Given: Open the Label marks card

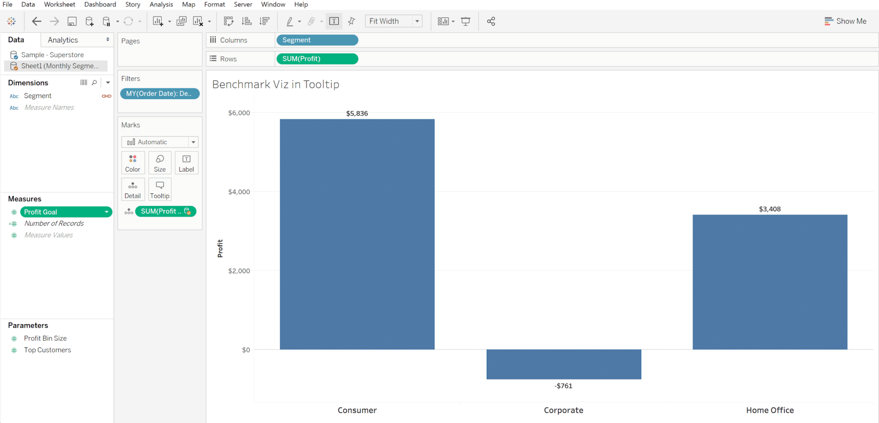Looking at the screenshot, I should tap(186, 162).
